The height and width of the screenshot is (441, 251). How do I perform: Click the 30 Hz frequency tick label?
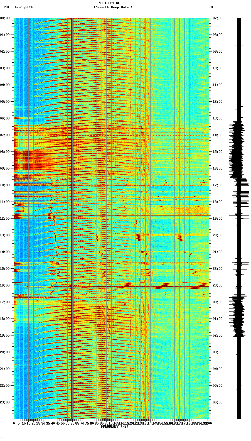point(43,423)
